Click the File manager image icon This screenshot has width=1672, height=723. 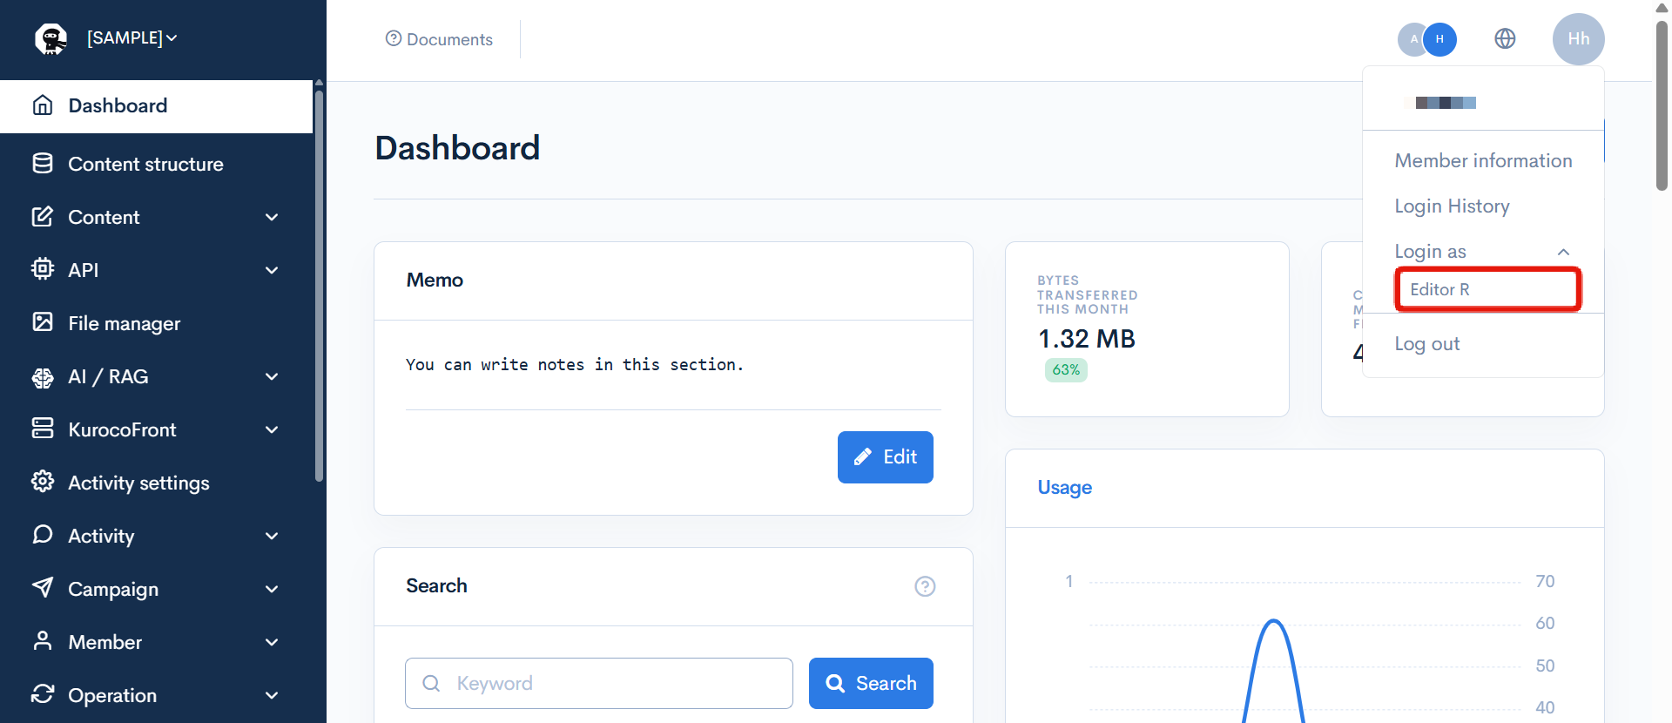tap(43, 322)
